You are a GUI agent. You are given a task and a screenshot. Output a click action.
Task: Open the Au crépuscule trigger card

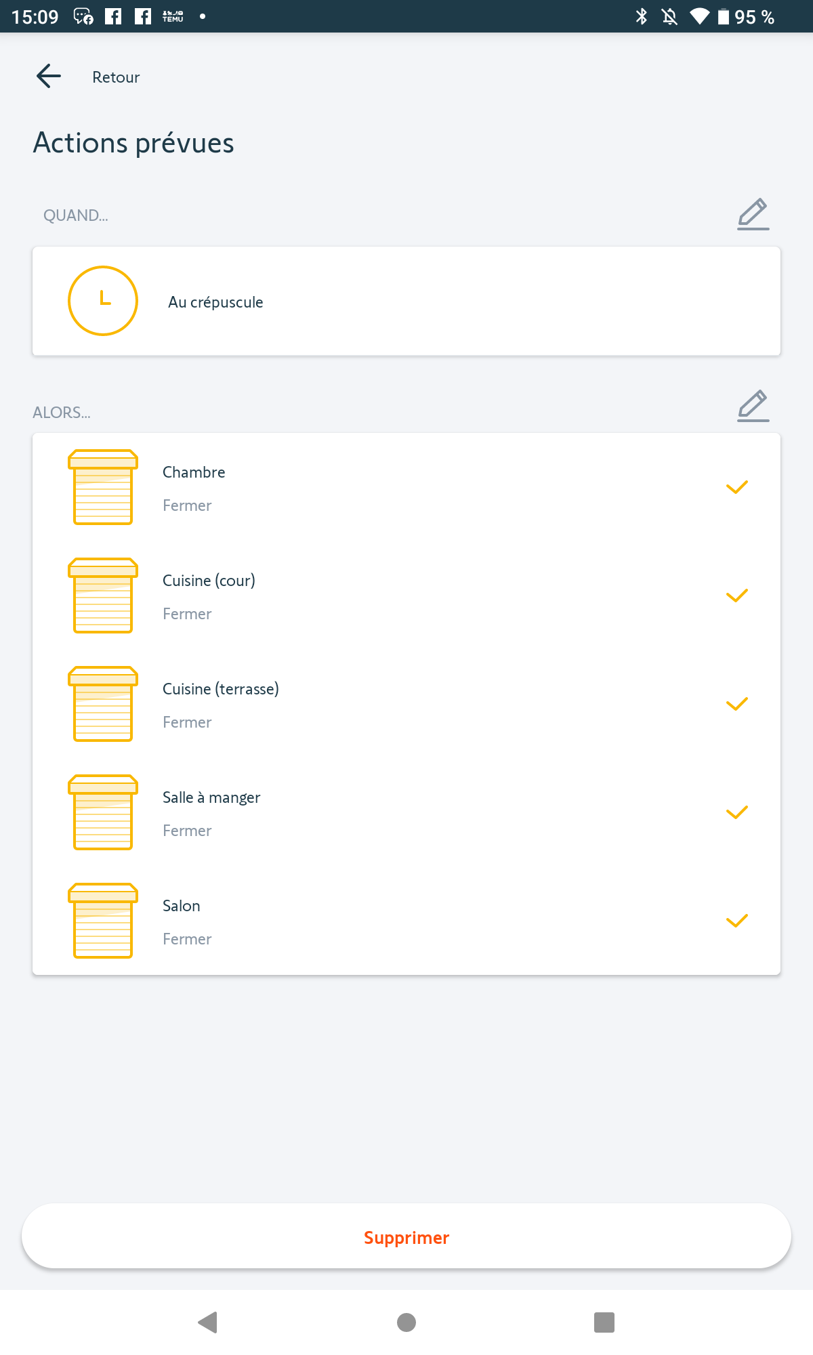tap(406, 301)
